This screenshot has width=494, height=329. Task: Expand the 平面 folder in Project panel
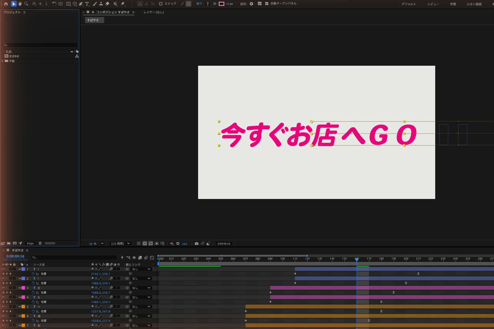tap(2, 61)
